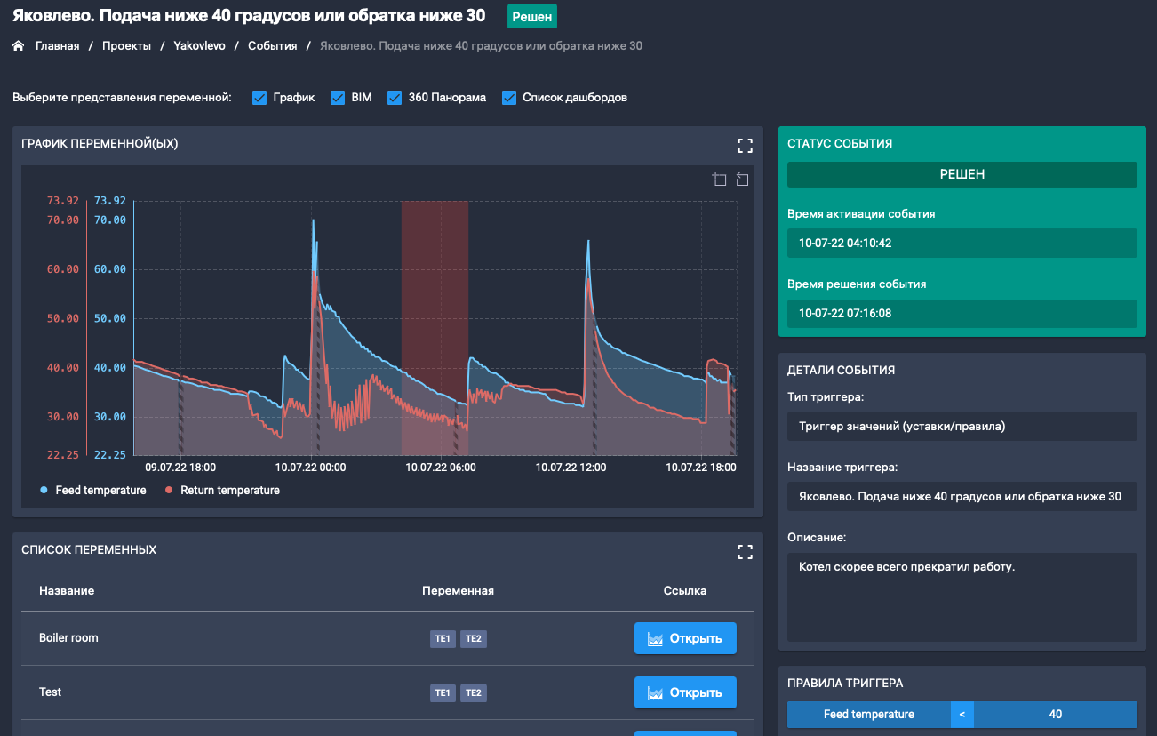Uncheck the BIM representation checkbox
1157x736 pixels.
click(x=338, y=98)
